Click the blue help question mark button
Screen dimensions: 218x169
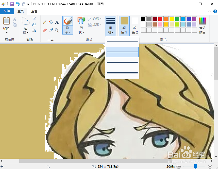coord(215,11)
